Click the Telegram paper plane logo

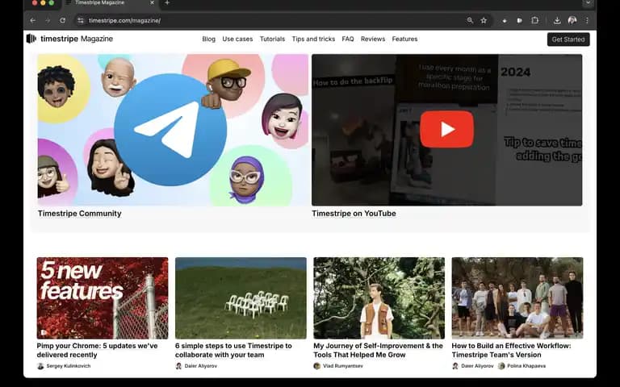(x=170, y=130)
